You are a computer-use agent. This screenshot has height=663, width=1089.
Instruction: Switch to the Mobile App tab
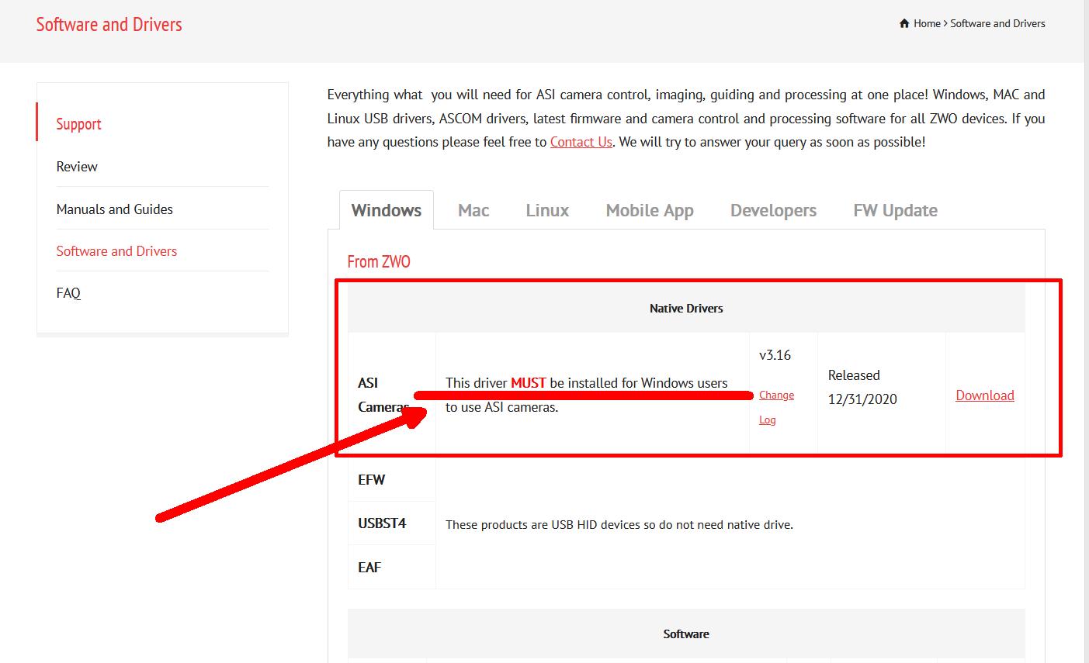[650, 210]
